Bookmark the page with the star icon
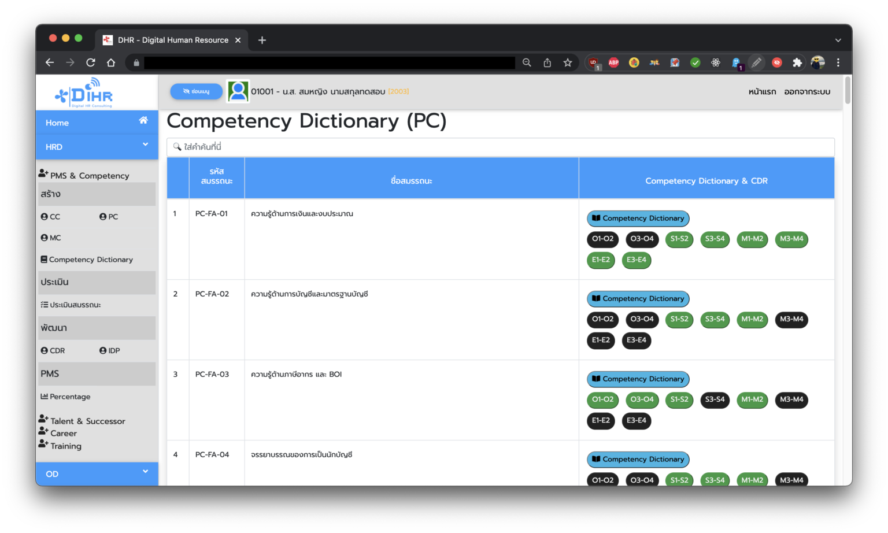This screenshot has height=533, width=888. point(568,62)
